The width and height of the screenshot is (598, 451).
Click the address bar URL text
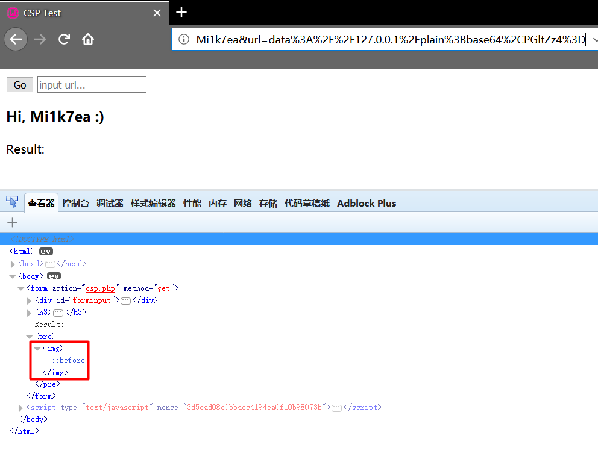(x=391, y=40)
